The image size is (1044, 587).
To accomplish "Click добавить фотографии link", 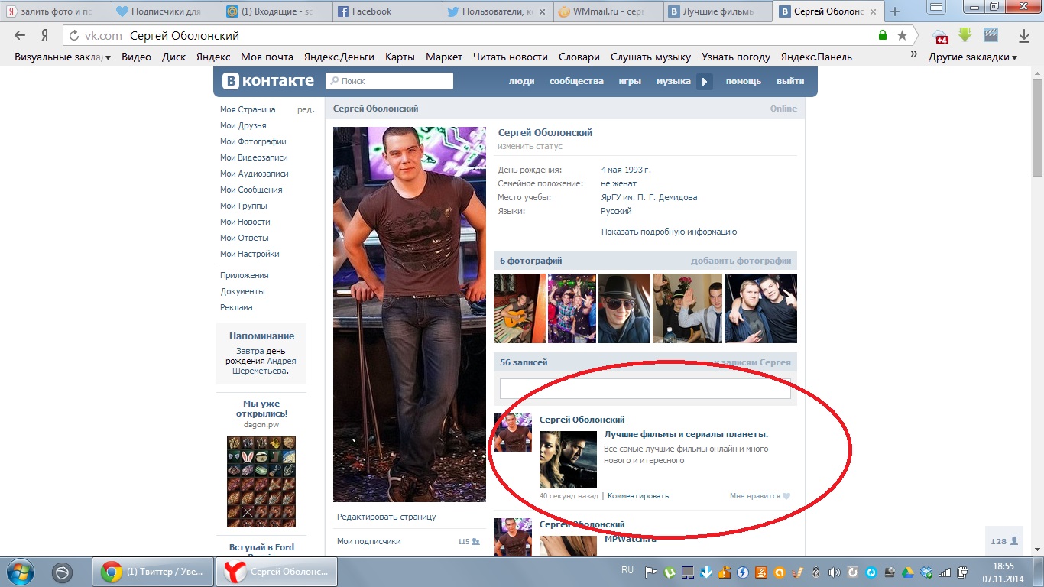I will [741, 261].
